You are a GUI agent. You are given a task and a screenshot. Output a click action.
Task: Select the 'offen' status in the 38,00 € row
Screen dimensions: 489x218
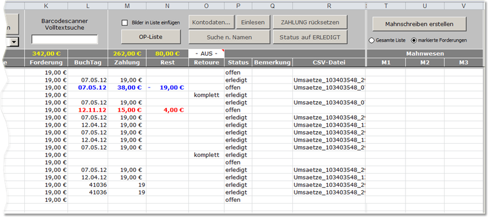(238, 87)
